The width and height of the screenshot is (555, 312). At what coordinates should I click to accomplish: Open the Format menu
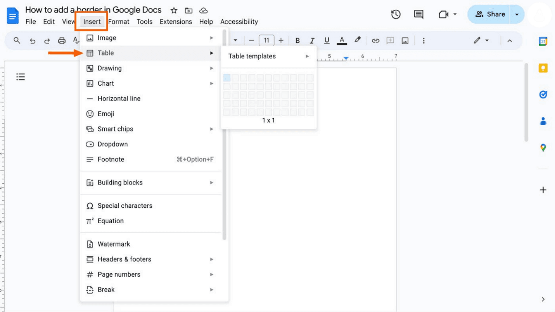coord(119,22)
